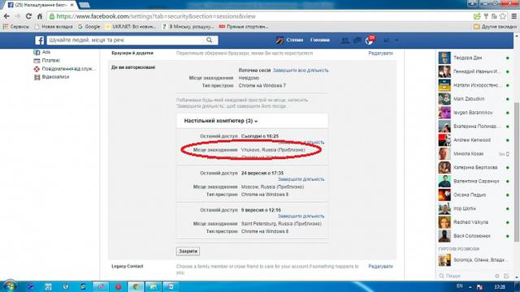520x292 pixels.
Task: Click the translate icon in the address bar
Action: (494, 16)
